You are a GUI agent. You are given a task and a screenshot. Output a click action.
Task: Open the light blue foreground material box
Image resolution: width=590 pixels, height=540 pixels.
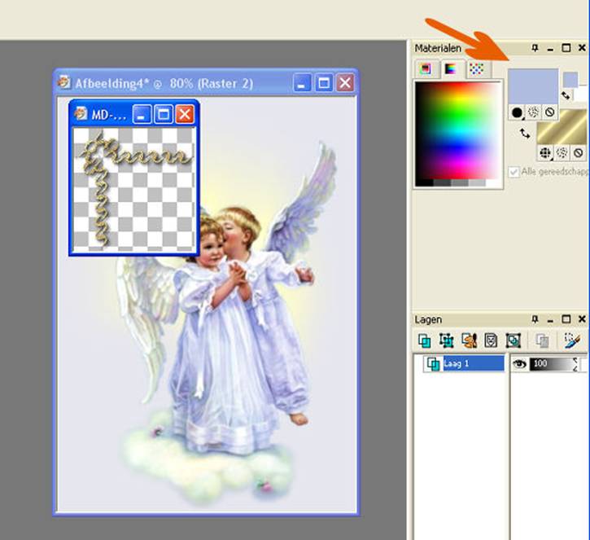tap(533, 86)
